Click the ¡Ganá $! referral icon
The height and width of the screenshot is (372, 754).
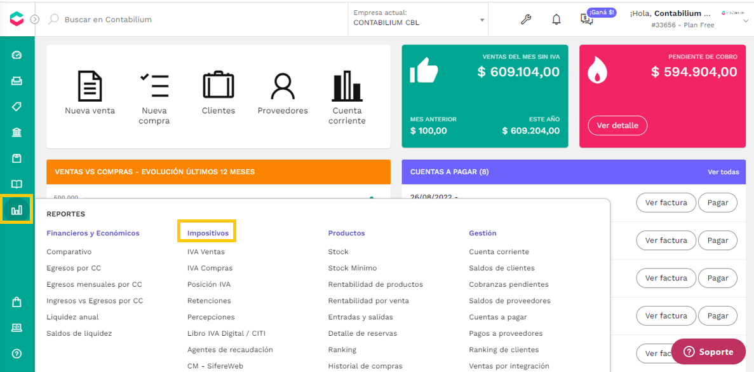coord(586,19)
